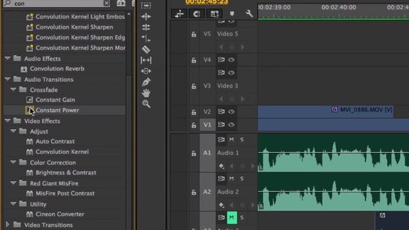
Task: Toggle lock on Audio 1 track
Action: 194,153
